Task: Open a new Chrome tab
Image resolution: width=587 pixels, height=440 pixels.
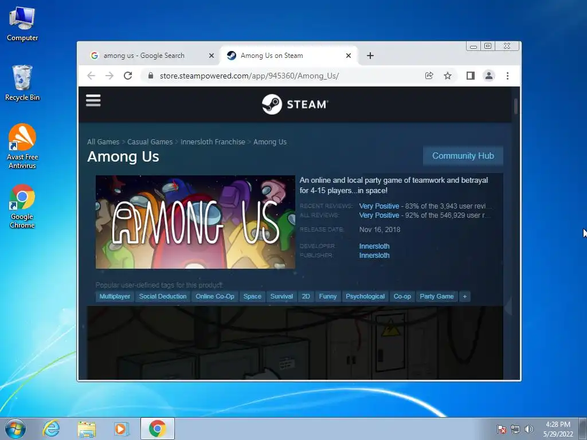Action: [370, 56]
